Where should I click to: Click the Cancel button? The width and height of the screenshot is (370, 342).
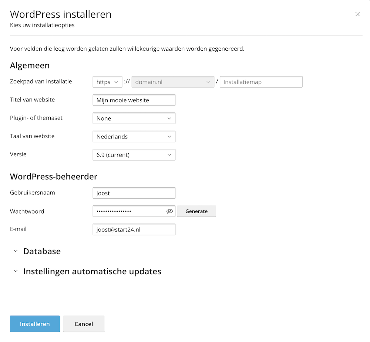(x=84, y=324)
